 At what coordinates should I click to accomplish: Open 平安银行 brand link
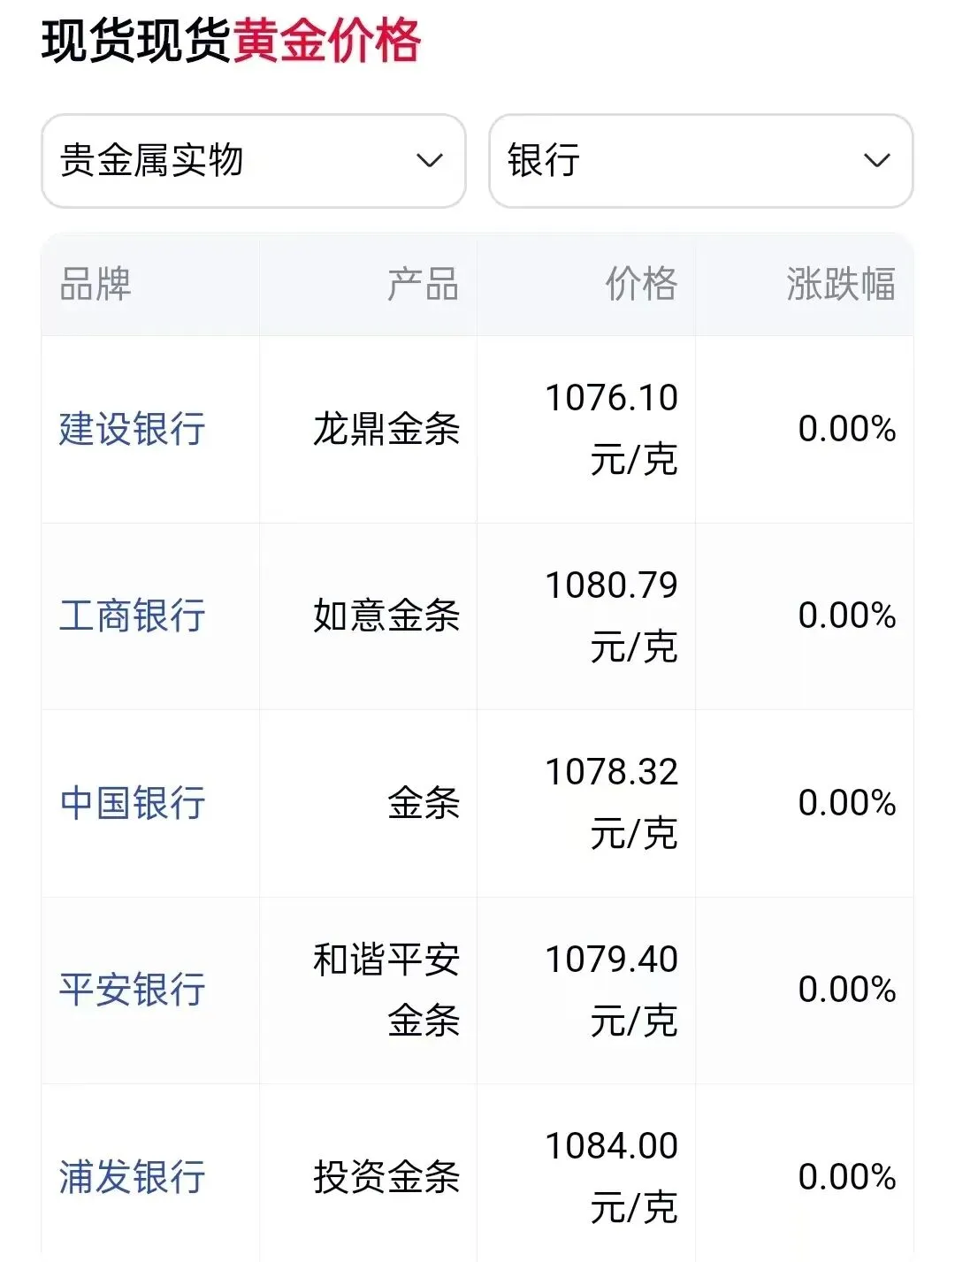click(133, 990)
